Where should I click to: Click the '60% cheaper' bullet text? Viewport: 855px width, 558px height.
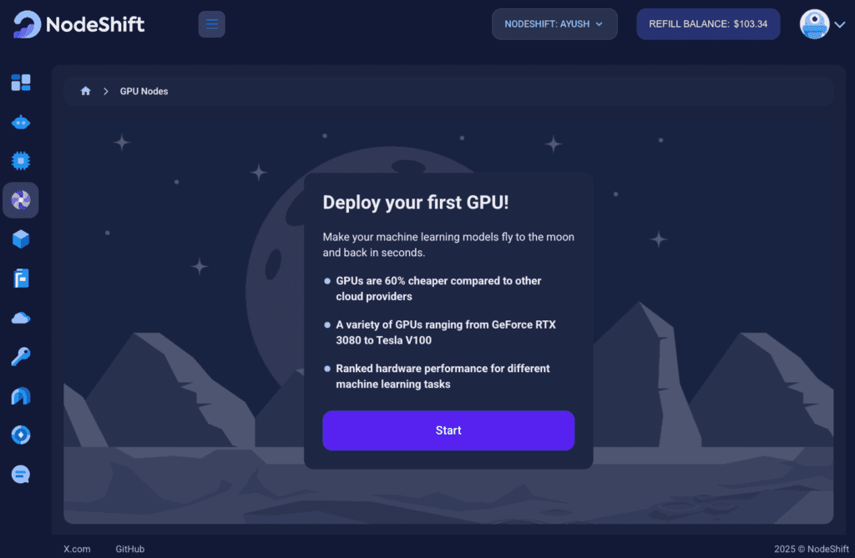tap(438, 289)
